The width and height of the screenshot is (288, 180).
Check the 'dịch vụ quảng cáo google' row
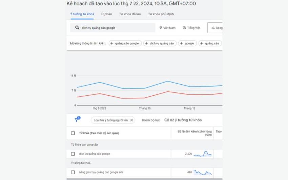(73, 154)
